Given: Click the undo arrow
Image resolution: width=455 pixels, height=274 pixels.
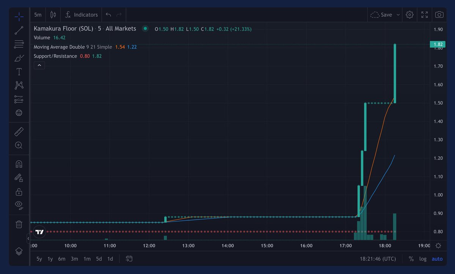Looking at the screenshot, I should click(x=108, y=15).
